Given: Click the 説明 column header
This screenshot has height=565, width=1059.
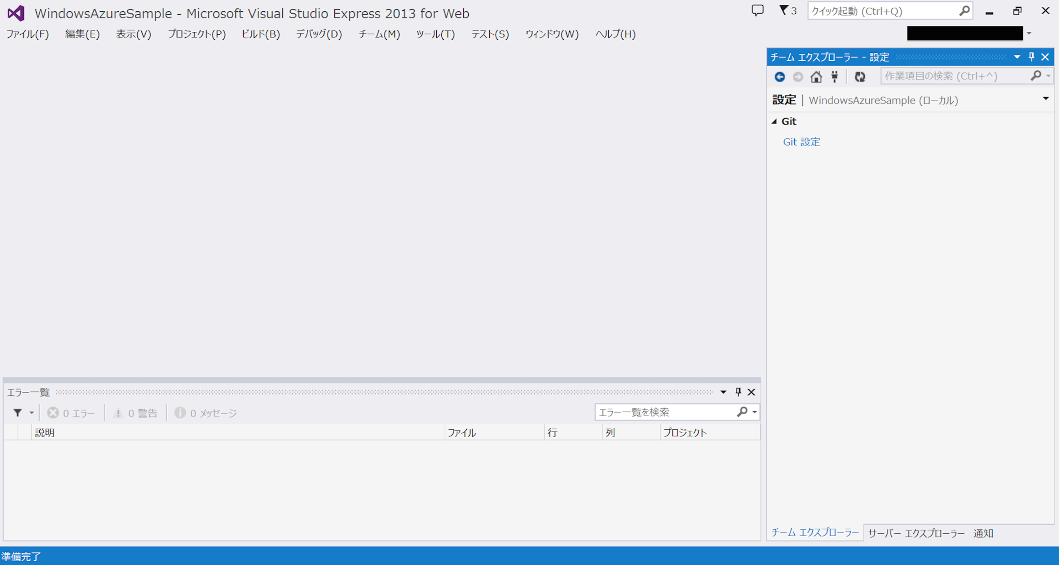Looking at the screenshot, I should [x=44, y=433].
